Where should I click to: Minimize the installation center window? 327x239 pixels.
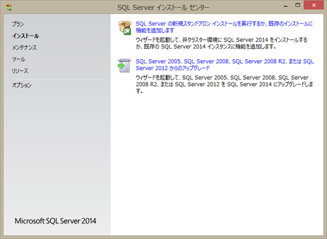286,5
